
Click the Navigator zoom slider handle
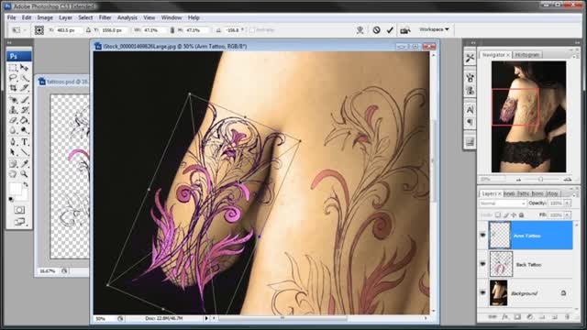pos(540,180)
